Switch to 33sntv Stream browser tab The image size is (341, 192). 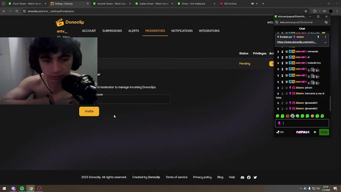click(27, 4)
